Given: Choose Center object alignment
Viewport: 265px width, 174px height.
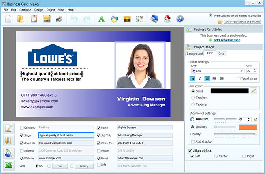Looking at the screenshot, I should (x=216, y=157).
